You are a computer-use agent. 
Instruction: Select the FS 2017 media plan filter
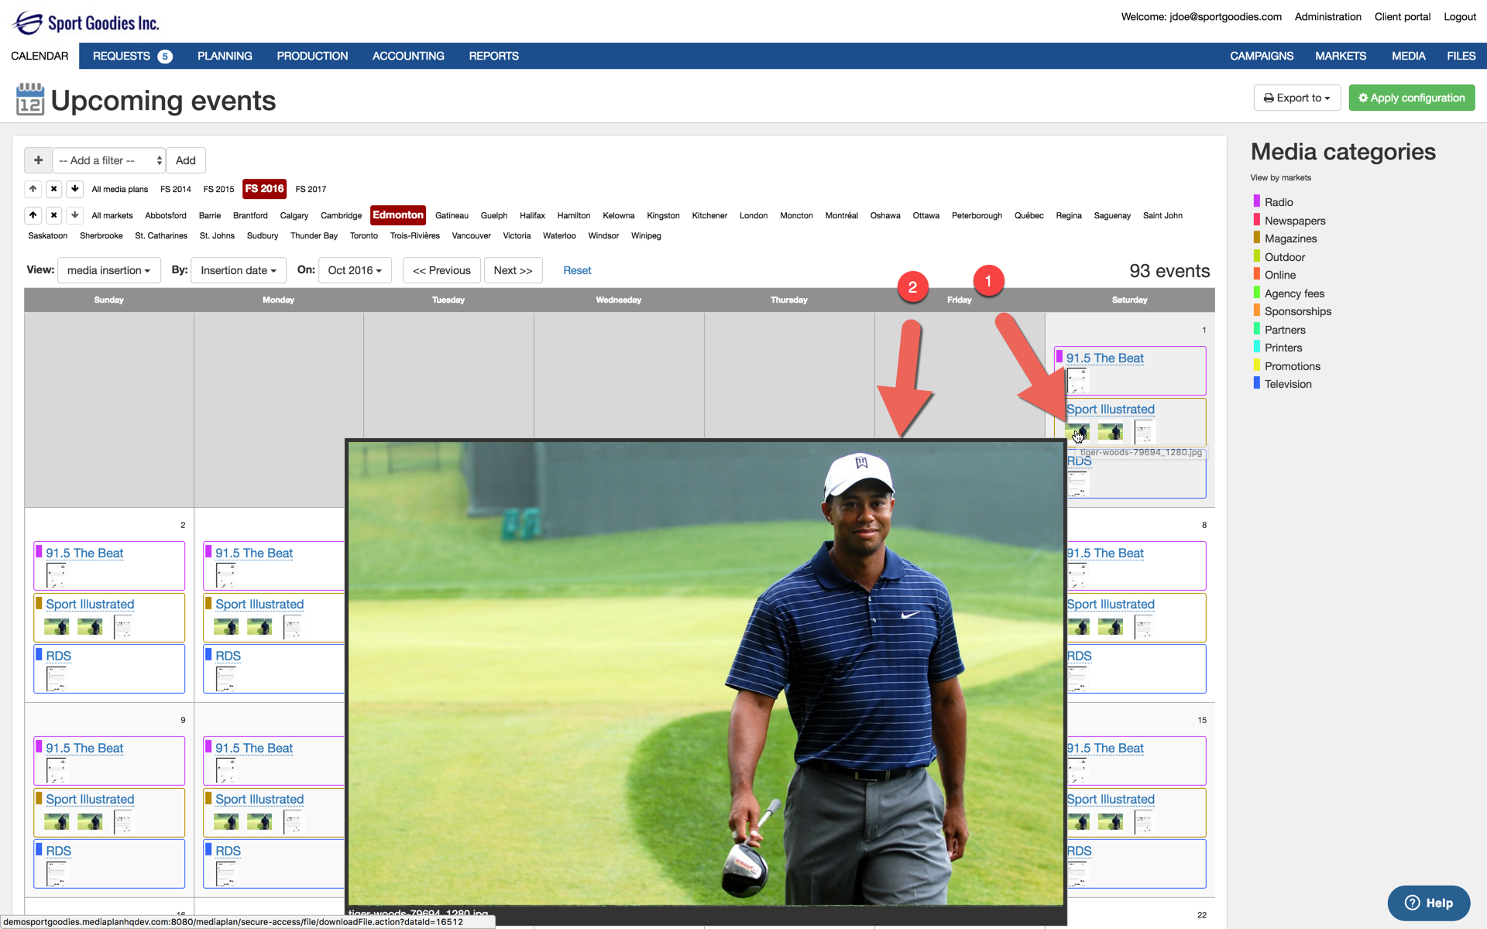[x=311, y=189]
